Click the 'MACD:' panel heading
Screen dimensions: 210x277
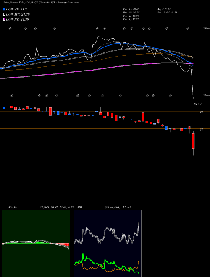13,207
